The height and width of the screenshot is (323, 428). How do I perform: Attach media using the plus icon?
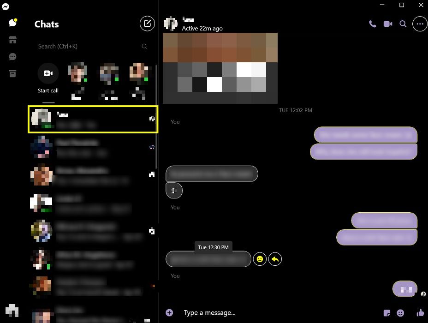[169, 312]
